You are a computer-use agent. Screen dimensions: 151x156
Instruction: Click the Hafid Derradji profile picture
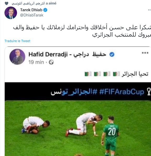click(x=17, y=57)
